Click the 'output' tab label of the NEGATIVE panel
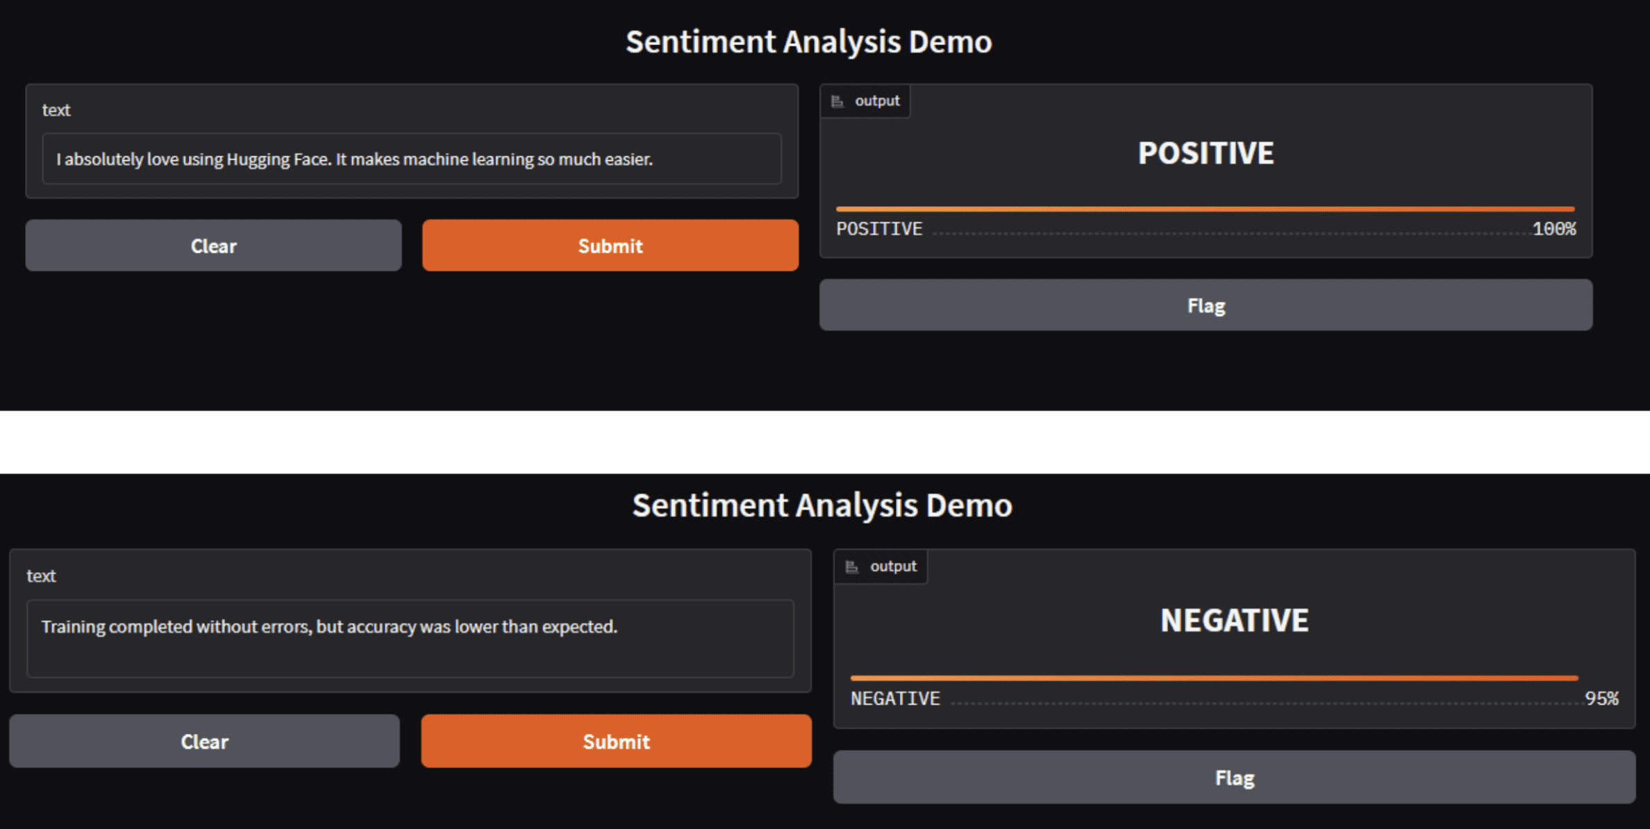The image size is (1650, 829). pyautogui.click(x=893, y=567)
